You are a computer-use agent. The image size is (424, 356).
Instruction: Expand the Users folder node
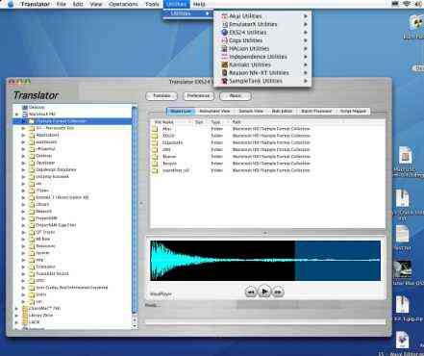click(23, 294)
